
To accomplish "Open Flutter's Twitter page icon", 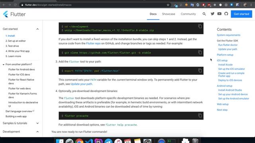I will [212, 14].
